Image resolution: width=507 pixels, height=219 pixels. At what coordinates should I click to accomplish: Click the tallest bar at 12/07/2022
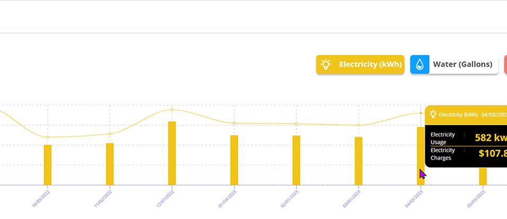tap(172, 153)
